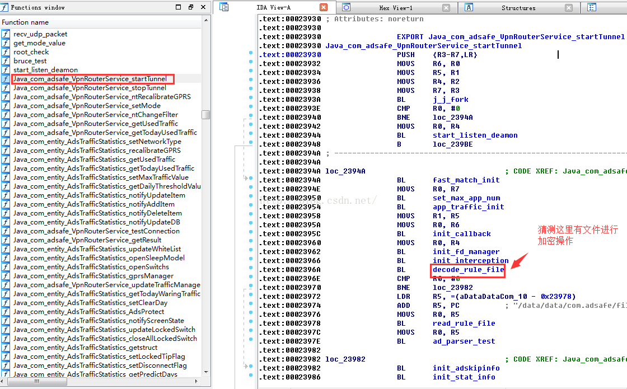Image resolution: width=627 pixels, height=389 pixels.
Task: Follow start_listen_deamon operand in disassembly
Action: click(475, 135)
